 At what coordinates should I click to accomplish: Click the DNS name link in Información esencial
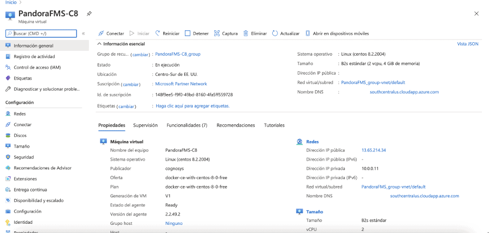point(404,92)
